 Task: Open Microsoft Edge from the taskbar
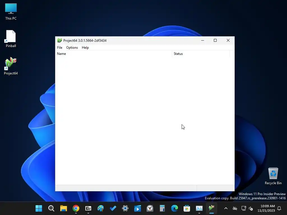175,208
